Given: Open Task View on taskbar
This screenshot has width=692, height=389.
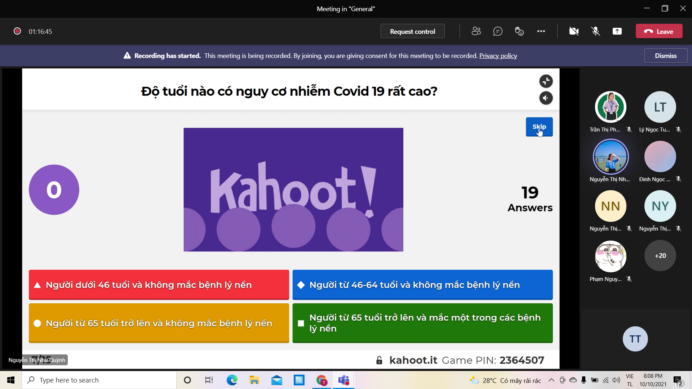Looking at the screenshot, I should [209, 380].
